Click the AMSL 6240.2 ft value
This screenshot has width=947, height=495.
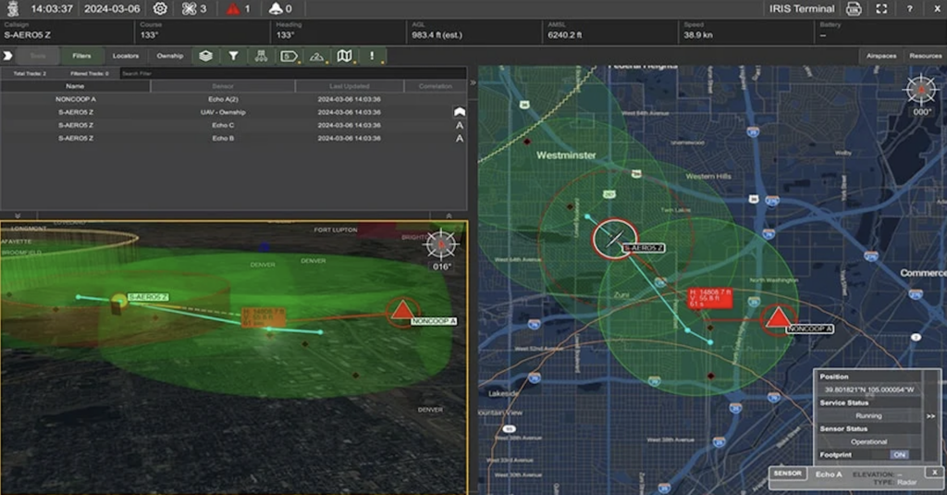tap(565, 35)
